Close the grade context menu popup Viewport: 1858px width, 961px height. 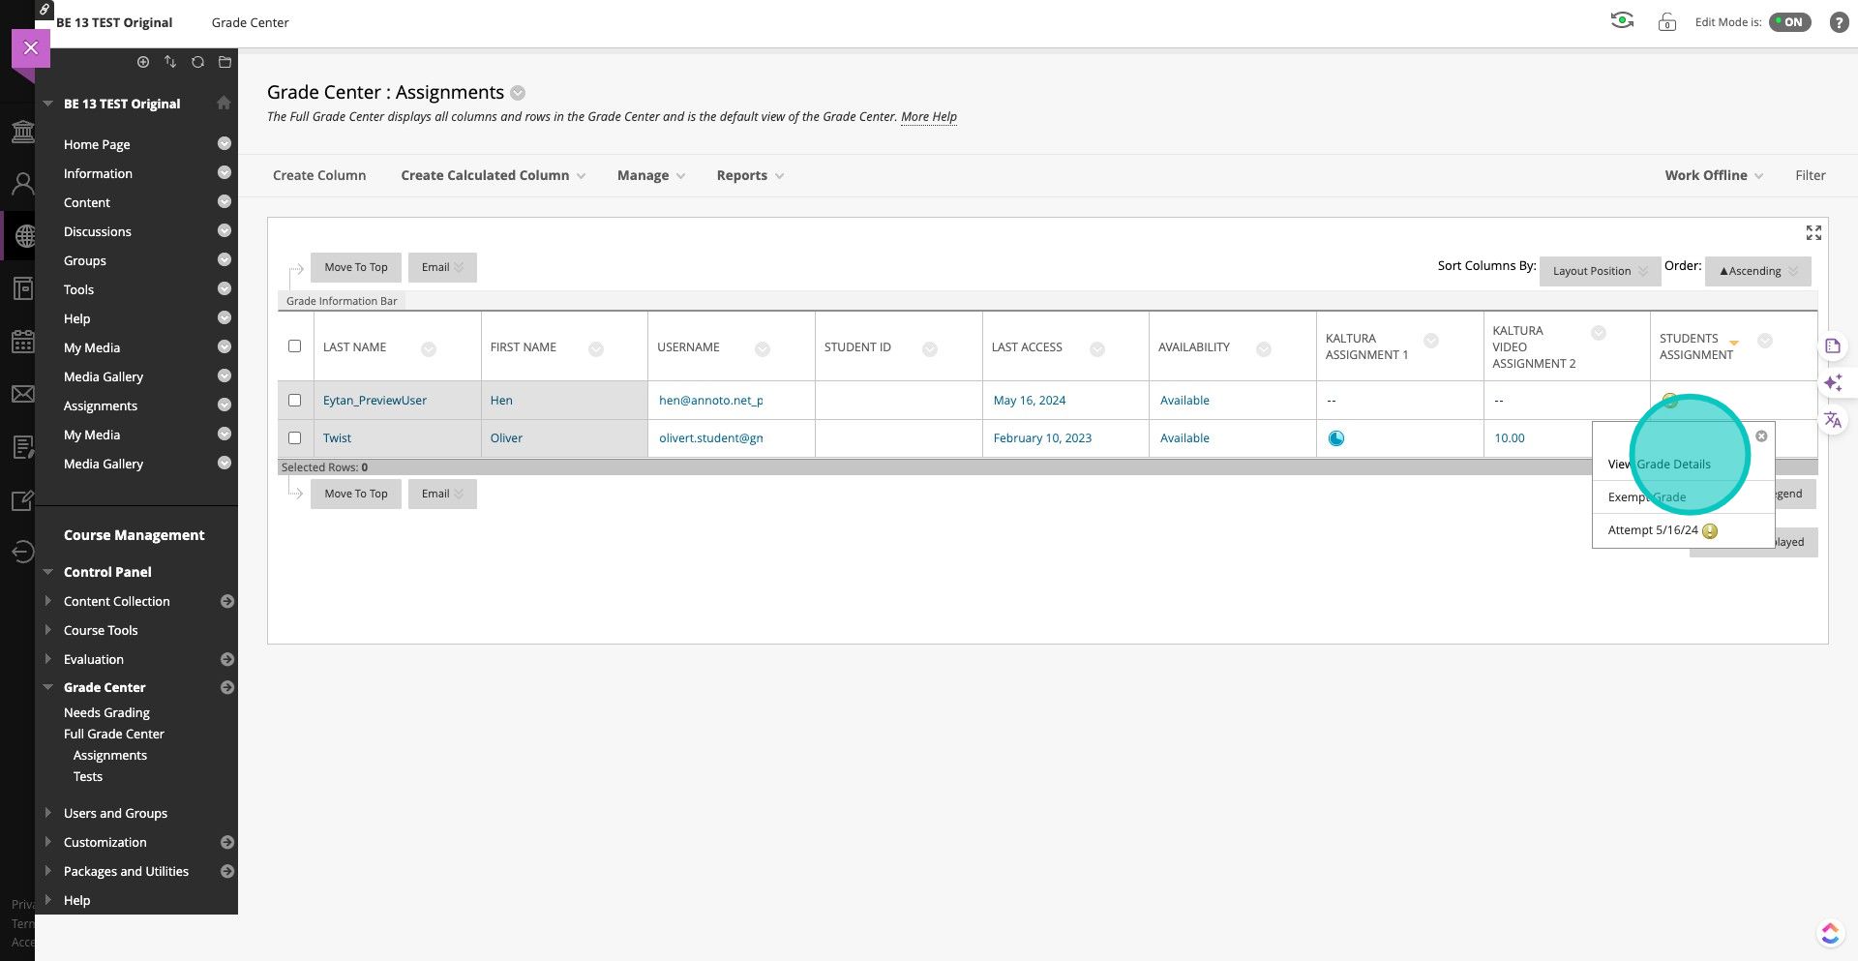[x=1761, y=436]
